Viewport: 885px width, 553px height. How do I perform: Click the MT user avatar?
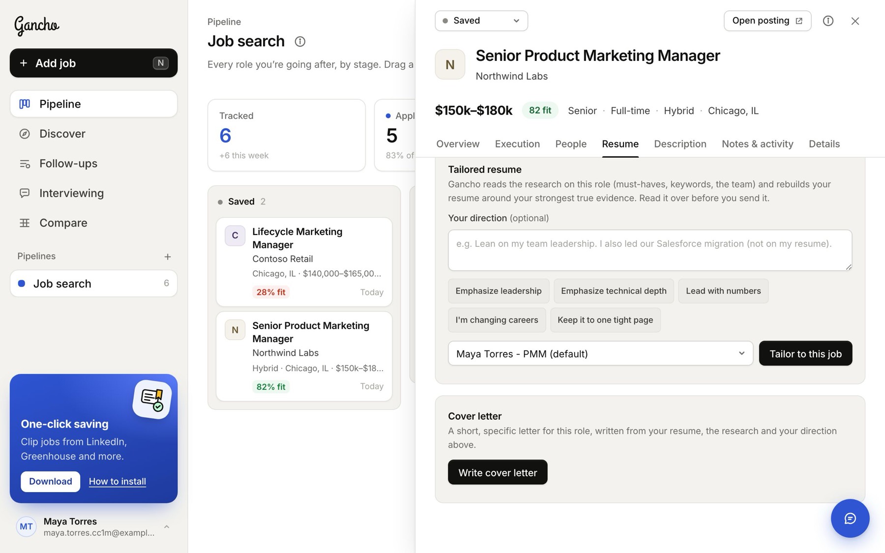pyautogui.click(x=27, y=526)
